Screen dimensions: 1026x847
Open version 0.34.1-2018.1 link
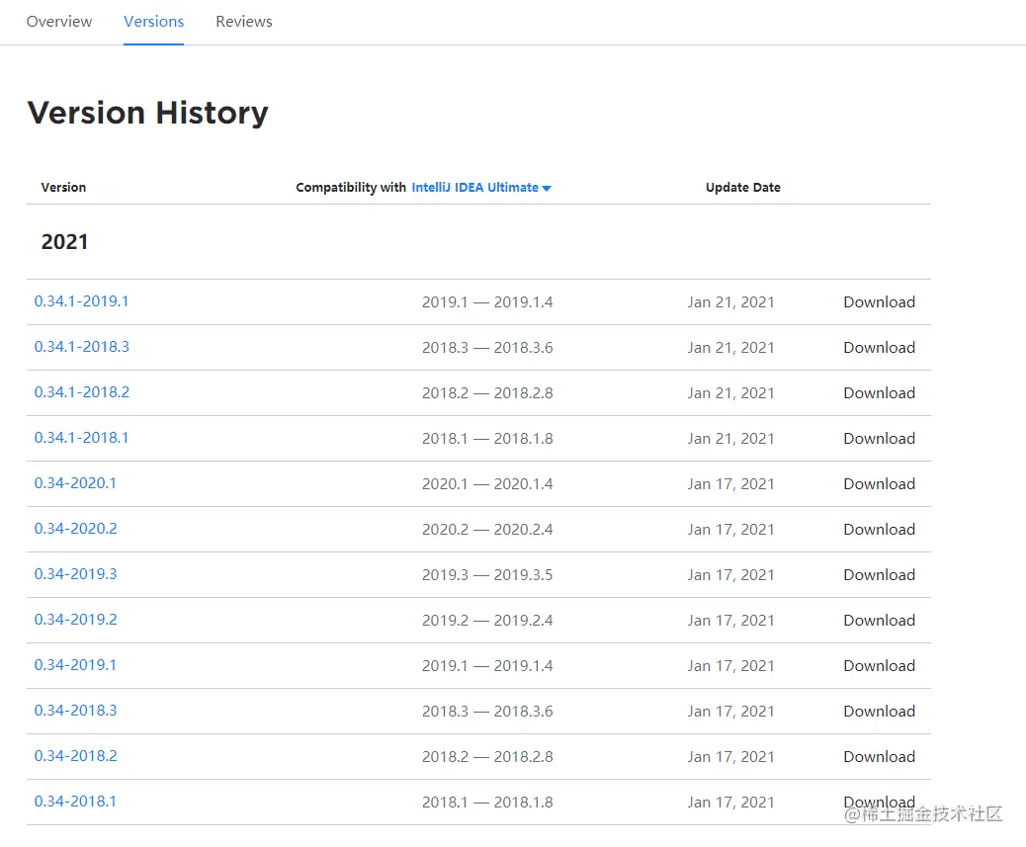point(81,438)
